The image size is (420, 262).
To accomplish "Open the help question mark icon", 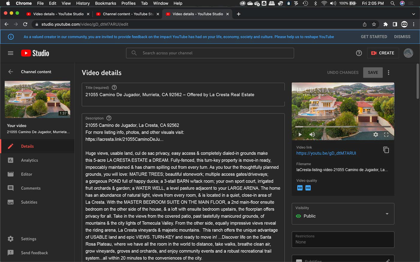I will point(359,53).
